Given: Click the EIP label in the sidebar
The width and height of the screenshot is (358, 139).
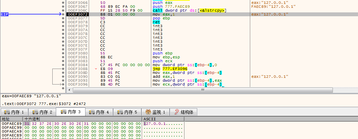Looking at the screenshot, I should coord(5,15).
